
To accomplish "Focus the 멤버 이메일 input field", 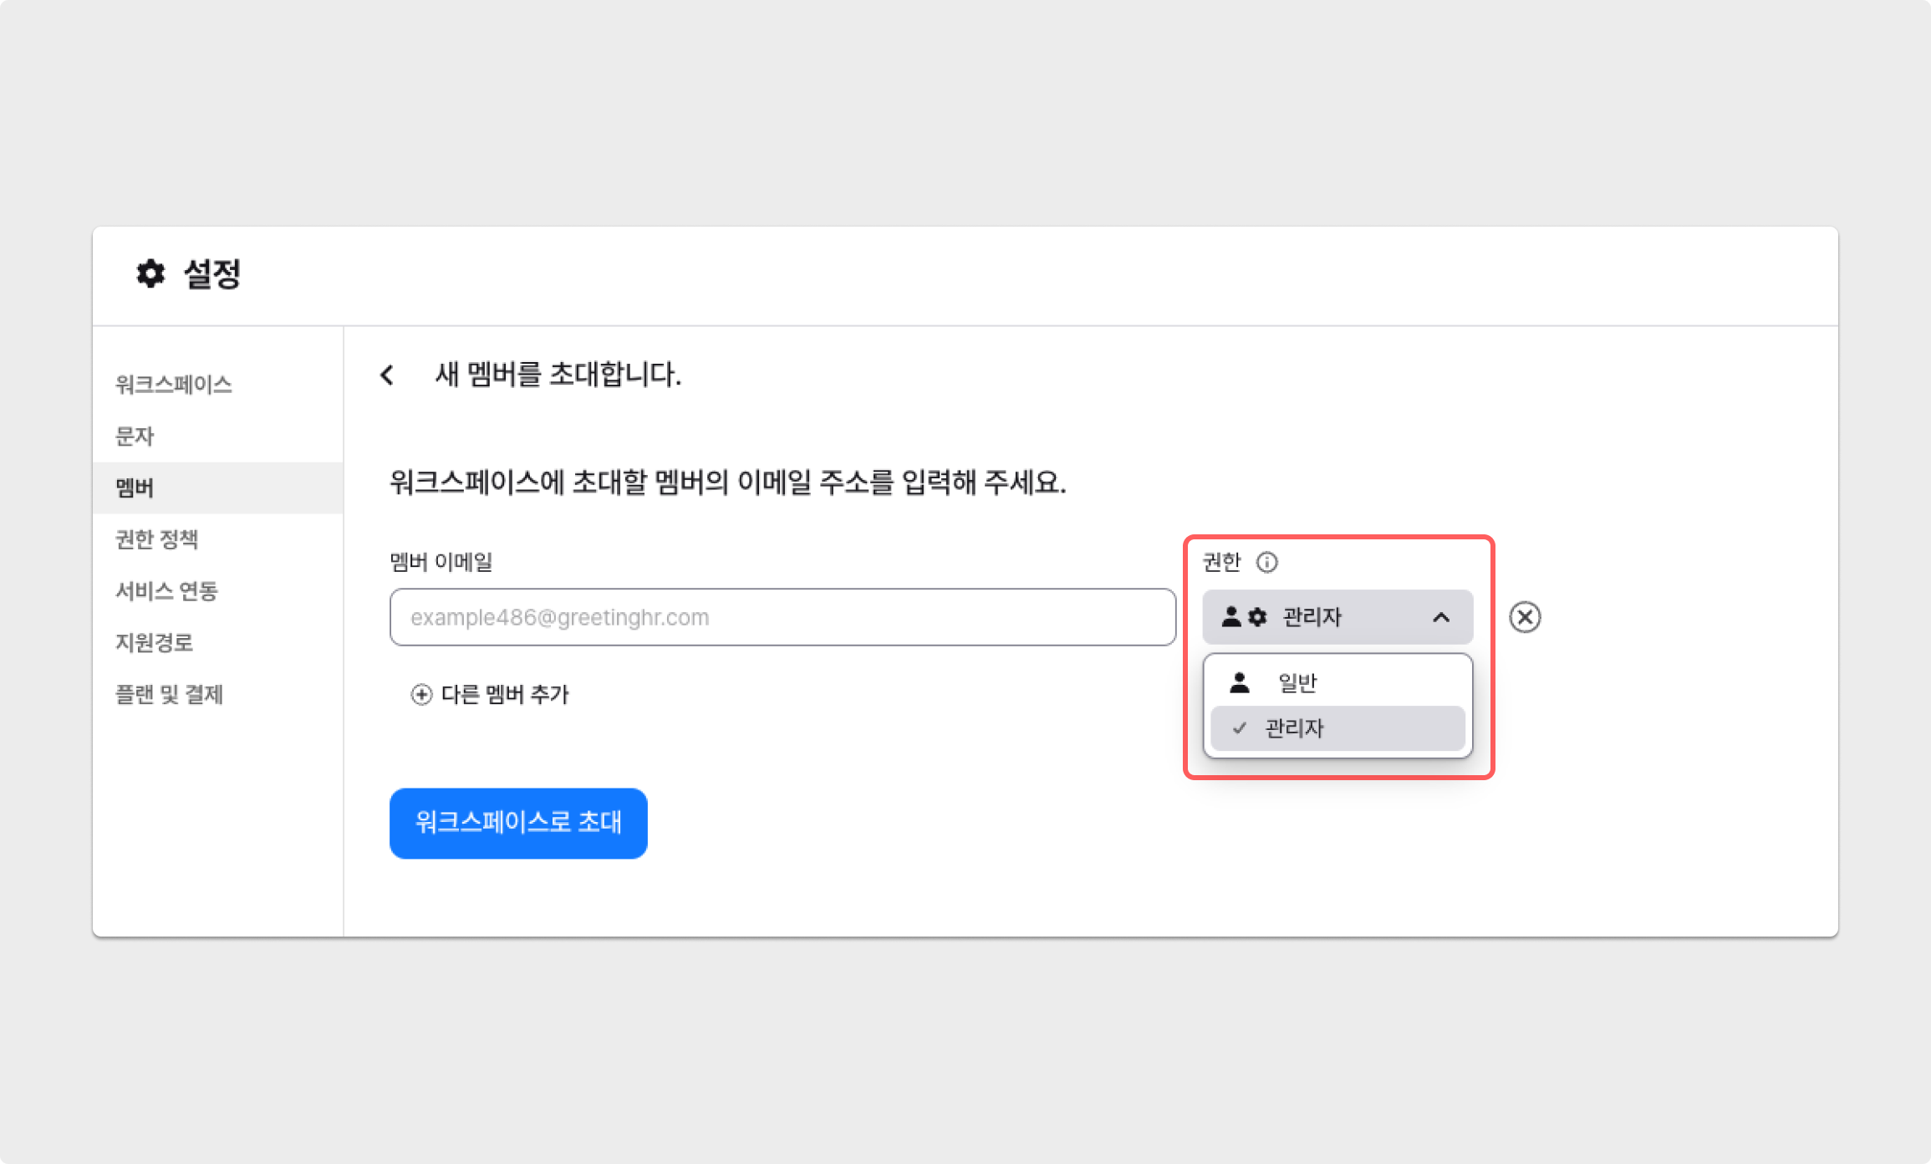I will click(x=782, y=617).
